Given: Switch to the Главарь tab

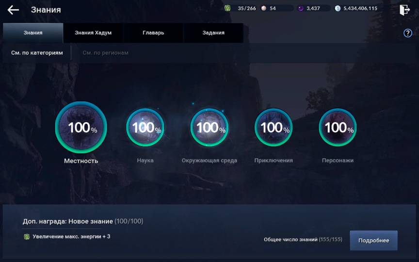Looking at the screenshot, I should pos(153,33).
